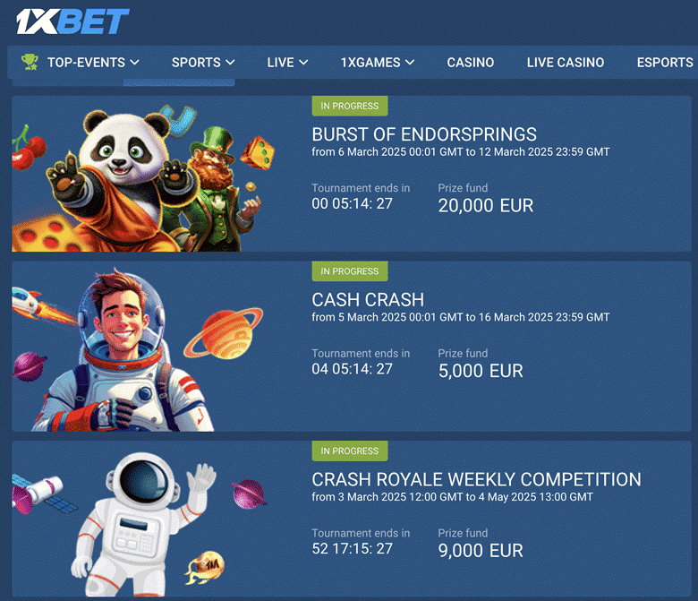
Task: Click the IN PROGRESS badge on Cash Crash
Action: click(x=349, y=271)
